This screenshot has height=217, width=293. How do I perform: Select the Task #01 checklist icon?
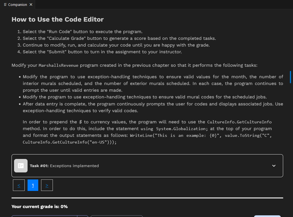[21, 165]
